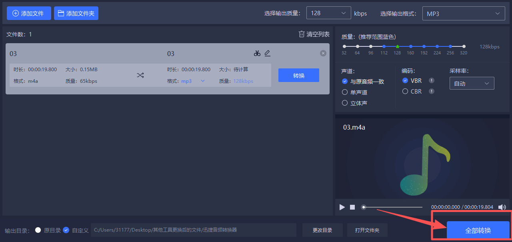Image resolution: width=512 pixels, height=242 pixels.
Task: Open the info icon beside CBR
Action: click(x=431, y=91)
